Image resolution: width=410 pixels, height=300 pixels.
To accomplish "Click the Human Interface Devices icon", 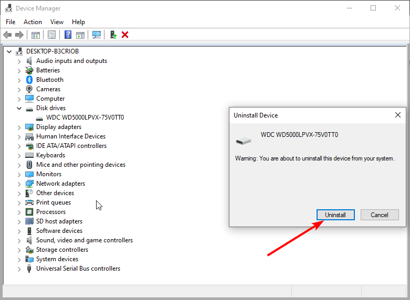I will [x=29, y=136].
